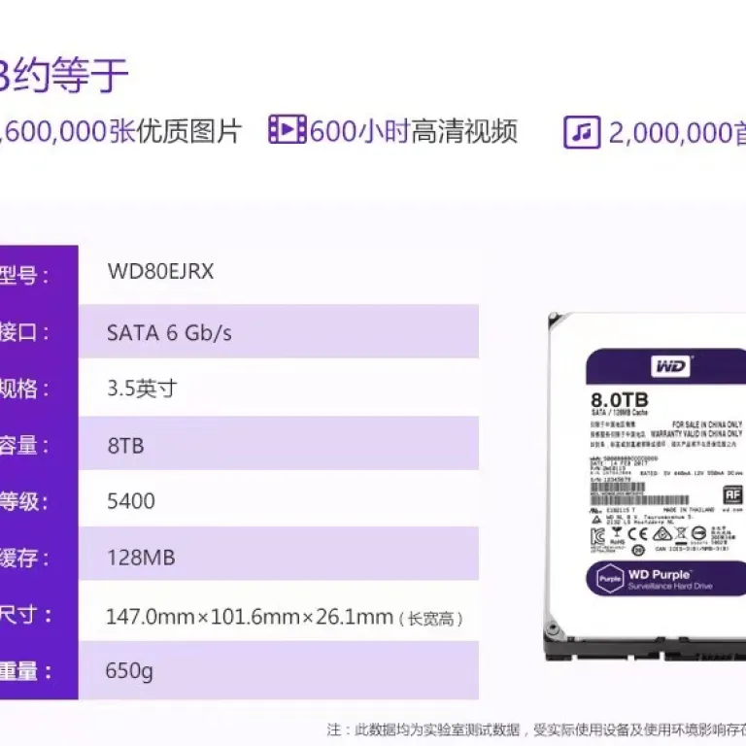Click the 张优质图片 text
746x746 pixels.
(x=175, y=131)
